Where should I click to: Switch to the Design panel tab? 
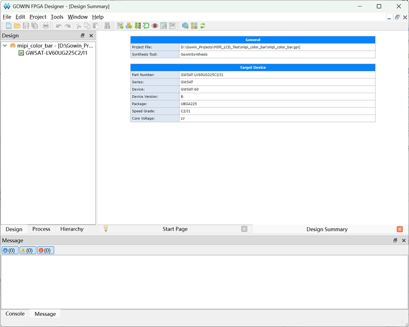coord(14,229)
